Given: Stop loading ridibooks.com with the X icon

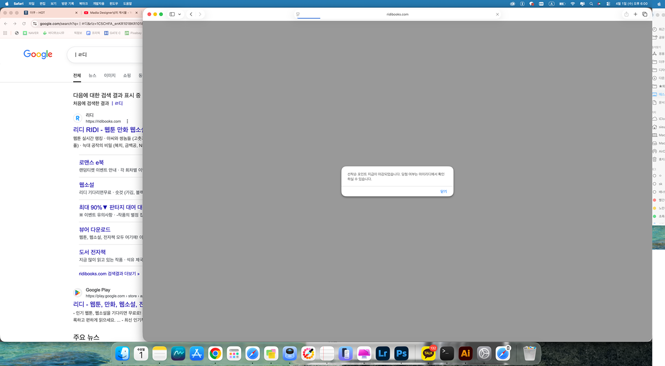Looking at the screenshot, I should click(497, 14).
